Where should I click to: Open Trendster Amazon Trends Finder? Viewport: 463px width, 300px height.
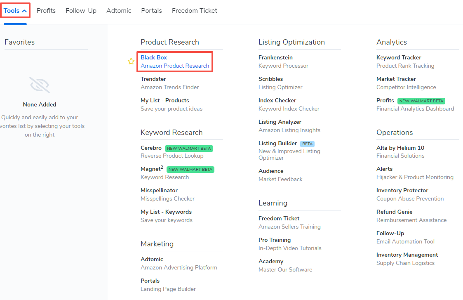coord(169,83)
